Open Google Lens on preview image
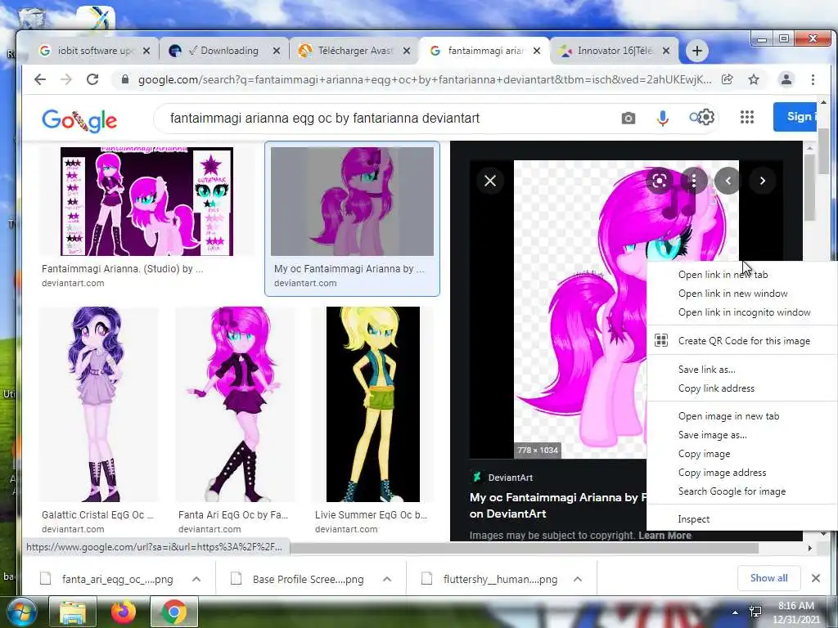 coord(660,181)
